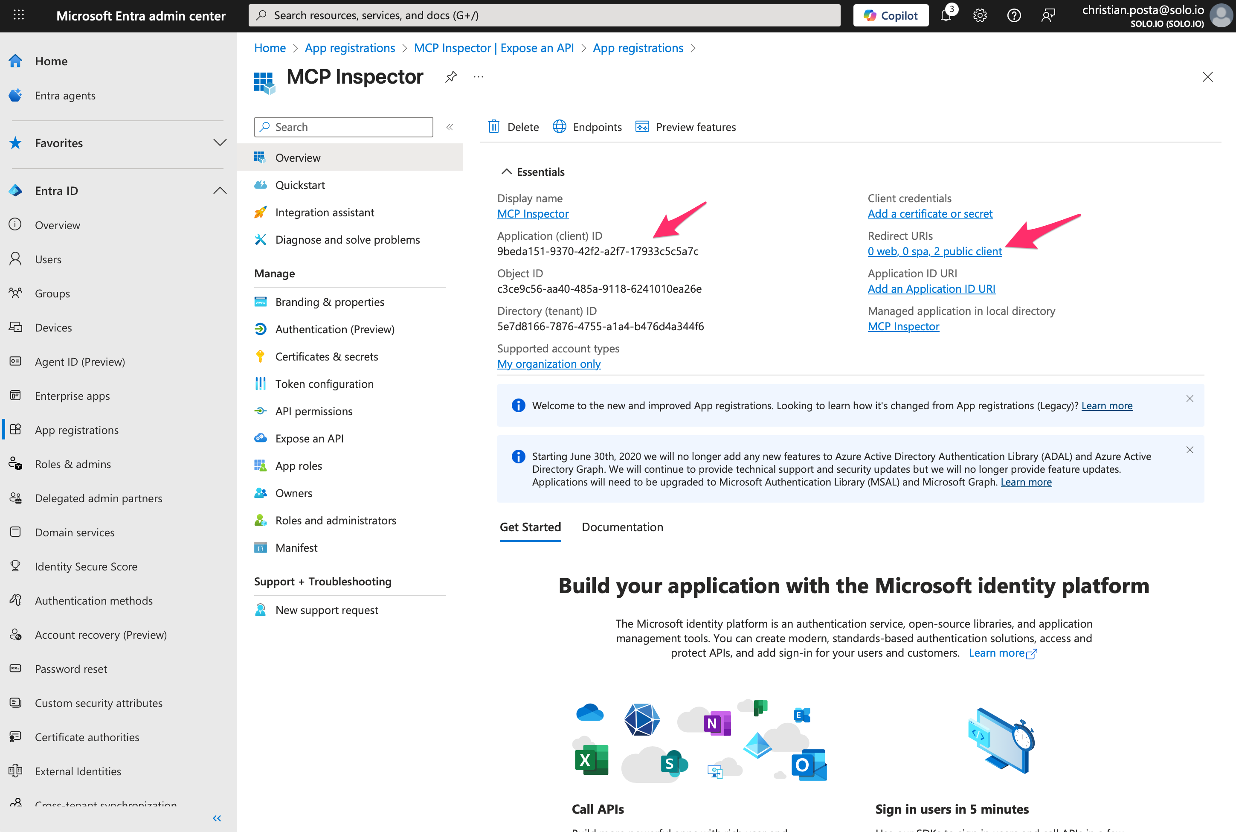Click the top resource search field
1236x832 pixels.
click(544, 15)
